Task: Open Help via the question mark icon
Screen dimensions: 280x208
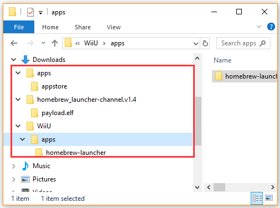Action: 271,27
